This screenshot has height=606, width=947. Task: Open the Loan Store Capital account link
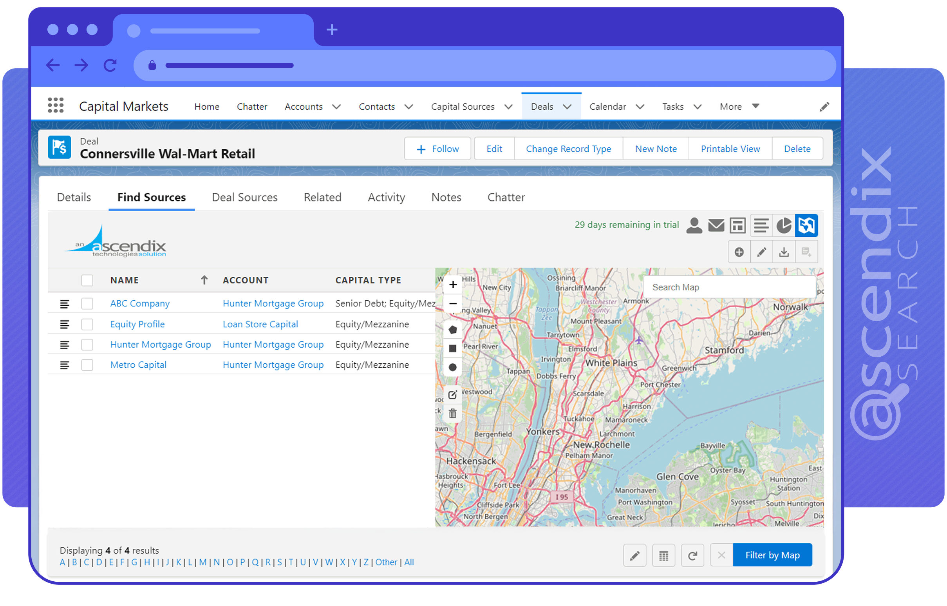[260, 324]
